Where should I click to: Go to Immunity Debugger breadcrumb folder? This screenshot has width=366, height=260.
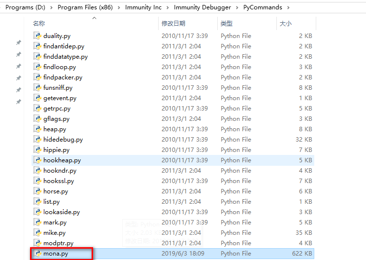coord(202,7)
